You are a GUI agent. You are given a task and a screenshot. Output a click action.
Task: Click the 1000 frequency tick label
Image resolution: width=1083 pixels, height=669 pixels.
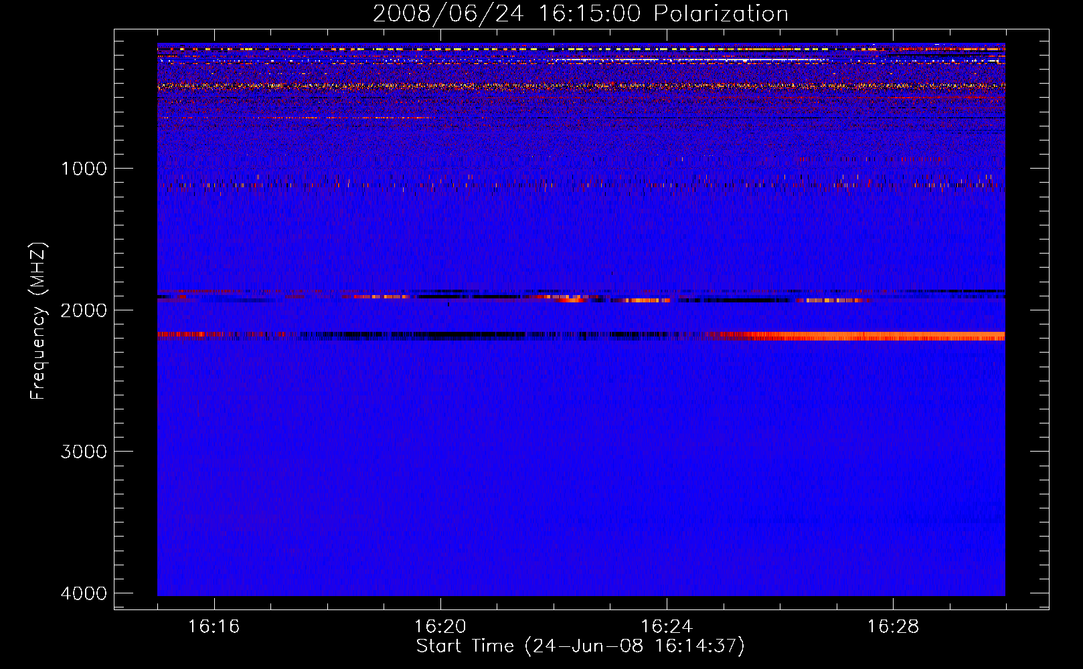pos(84,168)
